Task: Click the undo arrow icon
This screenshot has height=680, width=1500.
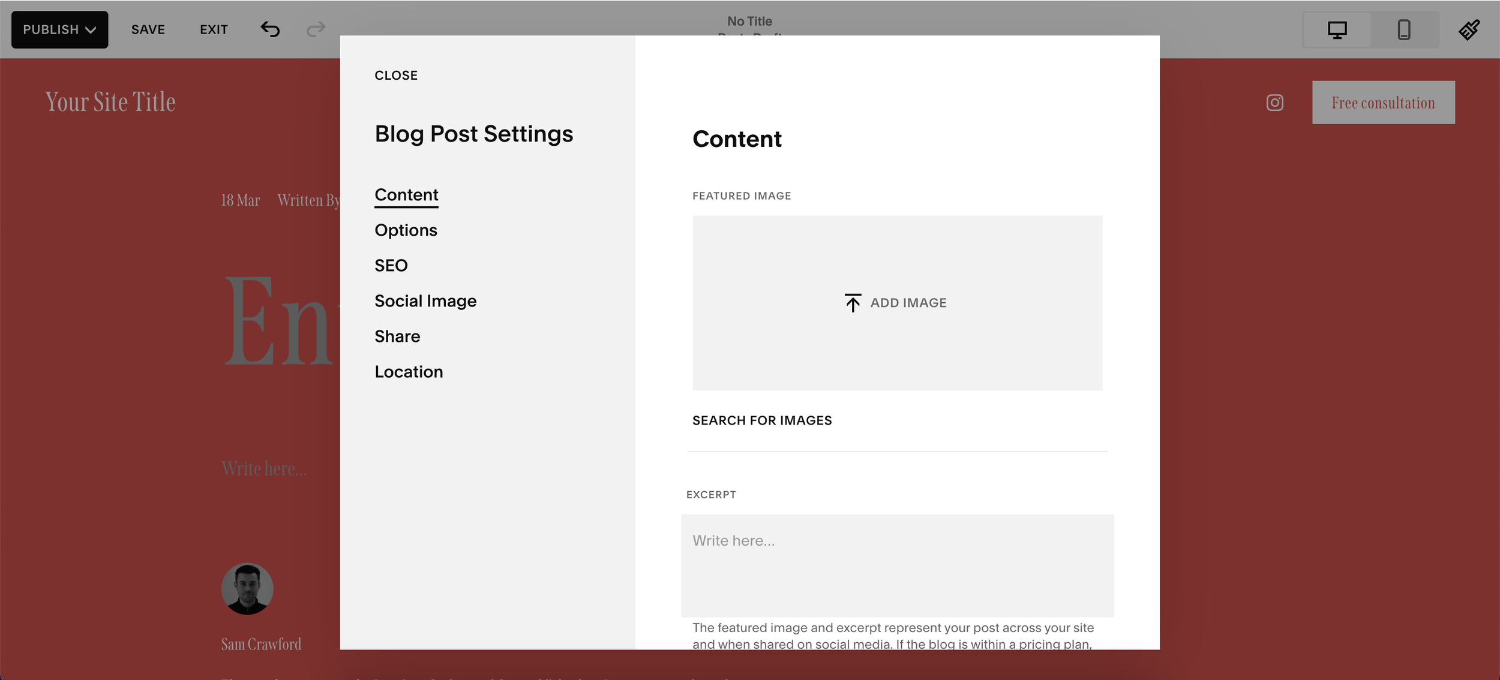Action: 270,29
